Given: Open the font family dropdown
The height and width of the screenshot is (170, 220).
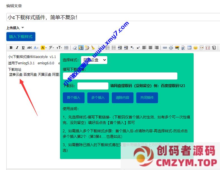Looking at the screenshot, I should pyautogui.click(x=52, y=48).
